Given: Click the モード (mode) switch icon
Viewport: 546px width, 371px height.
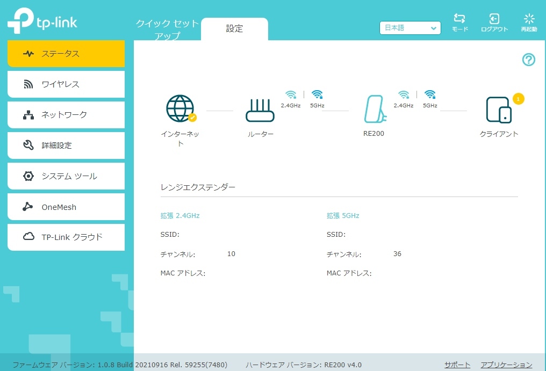Looking at the screenshot, I should 459,19.
